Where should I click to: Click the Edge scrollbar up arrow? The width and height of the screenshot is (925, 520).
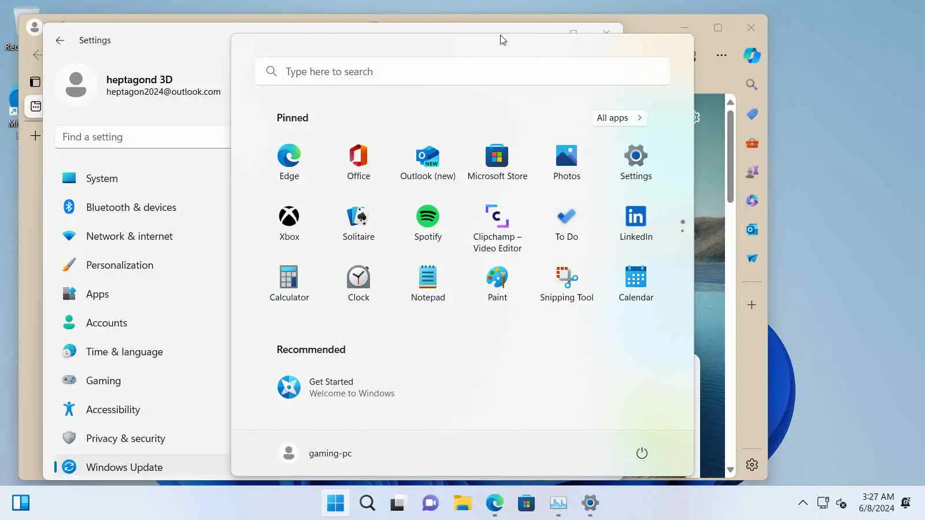pyautogui.click(x=730, y=102)
